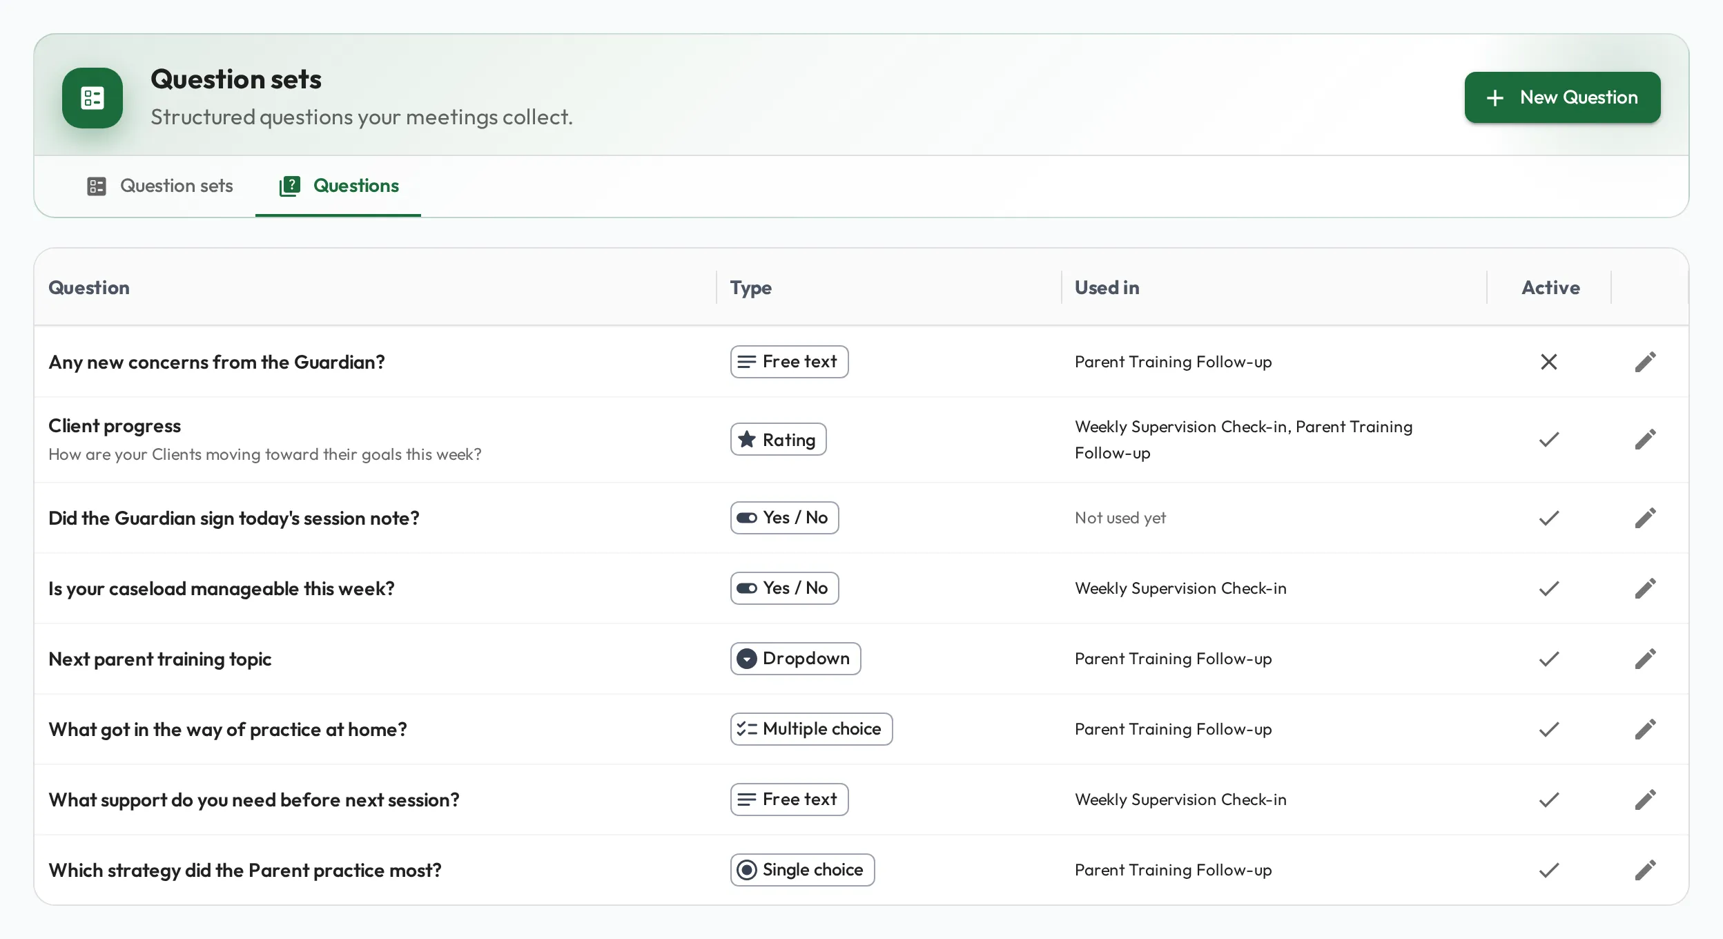This screenshot has width=1723, height=939.
Task: Create a New Question
Action: (x=1562, y=97)
